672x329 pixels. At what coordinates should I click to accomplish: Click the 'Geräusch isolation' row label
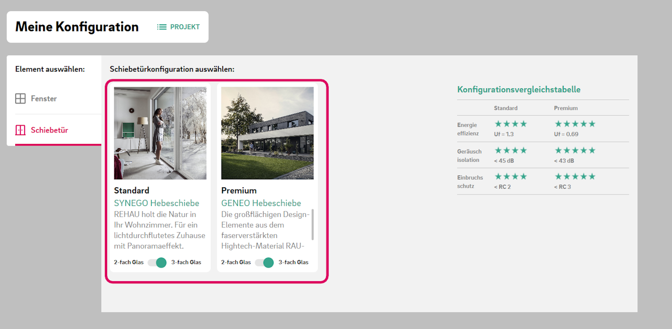coord(468,156)
